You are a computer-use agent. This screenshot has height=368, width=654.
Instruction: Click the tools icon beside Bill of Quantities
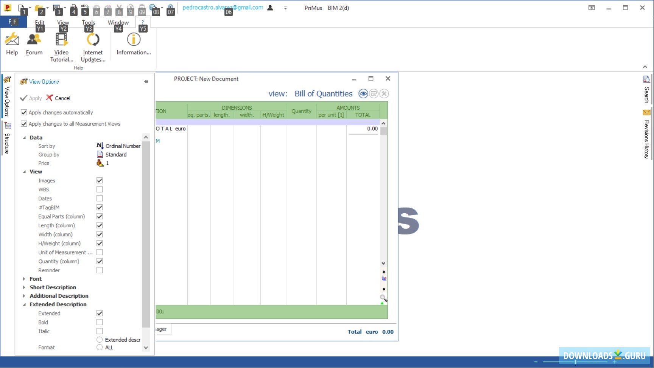pyautogui.click(x=384, y=94)
